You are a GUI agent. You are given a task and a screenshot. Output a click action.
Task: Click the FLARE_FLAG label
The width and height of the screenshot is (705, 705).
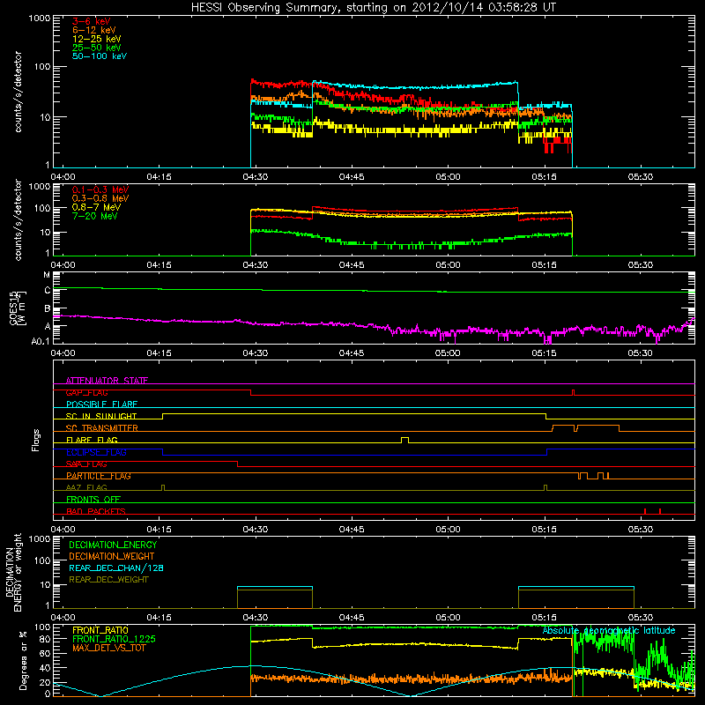[92, 440]
